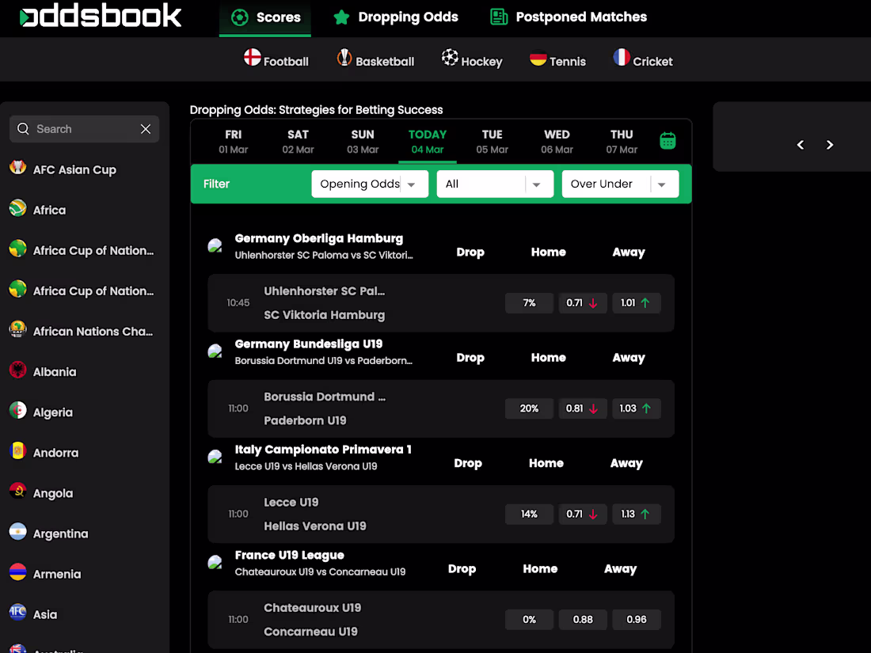
Task: Select the Basketball sport link
Action: point(375,59)
